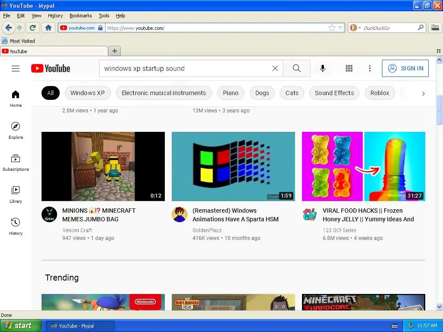Open the address bar history dropdown arrow
The width and height of the screenshot is (443, 332).
(340, 28)
